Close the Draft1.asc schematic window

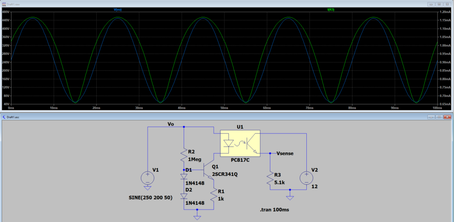click(x=447, y=117)
